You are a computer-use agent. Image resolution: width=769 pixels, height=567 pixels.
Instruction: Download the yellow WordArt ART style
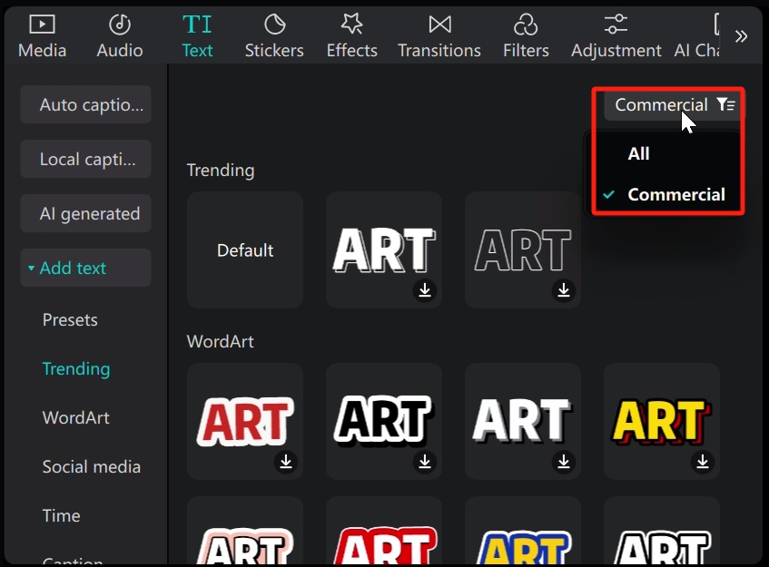(x=703, y=462)
